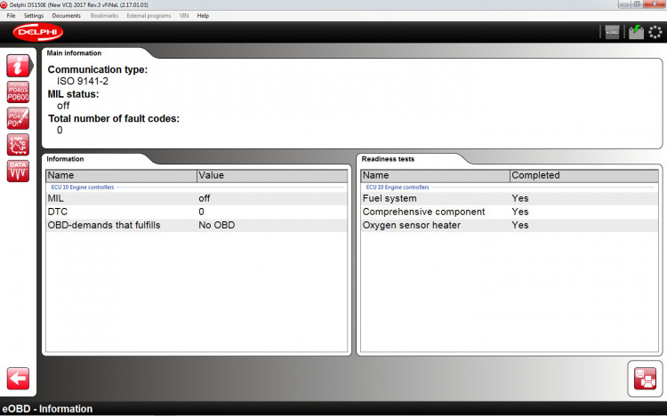Open the Settings menu
This screenshot has height=416, width=667.
coord(34,15)
